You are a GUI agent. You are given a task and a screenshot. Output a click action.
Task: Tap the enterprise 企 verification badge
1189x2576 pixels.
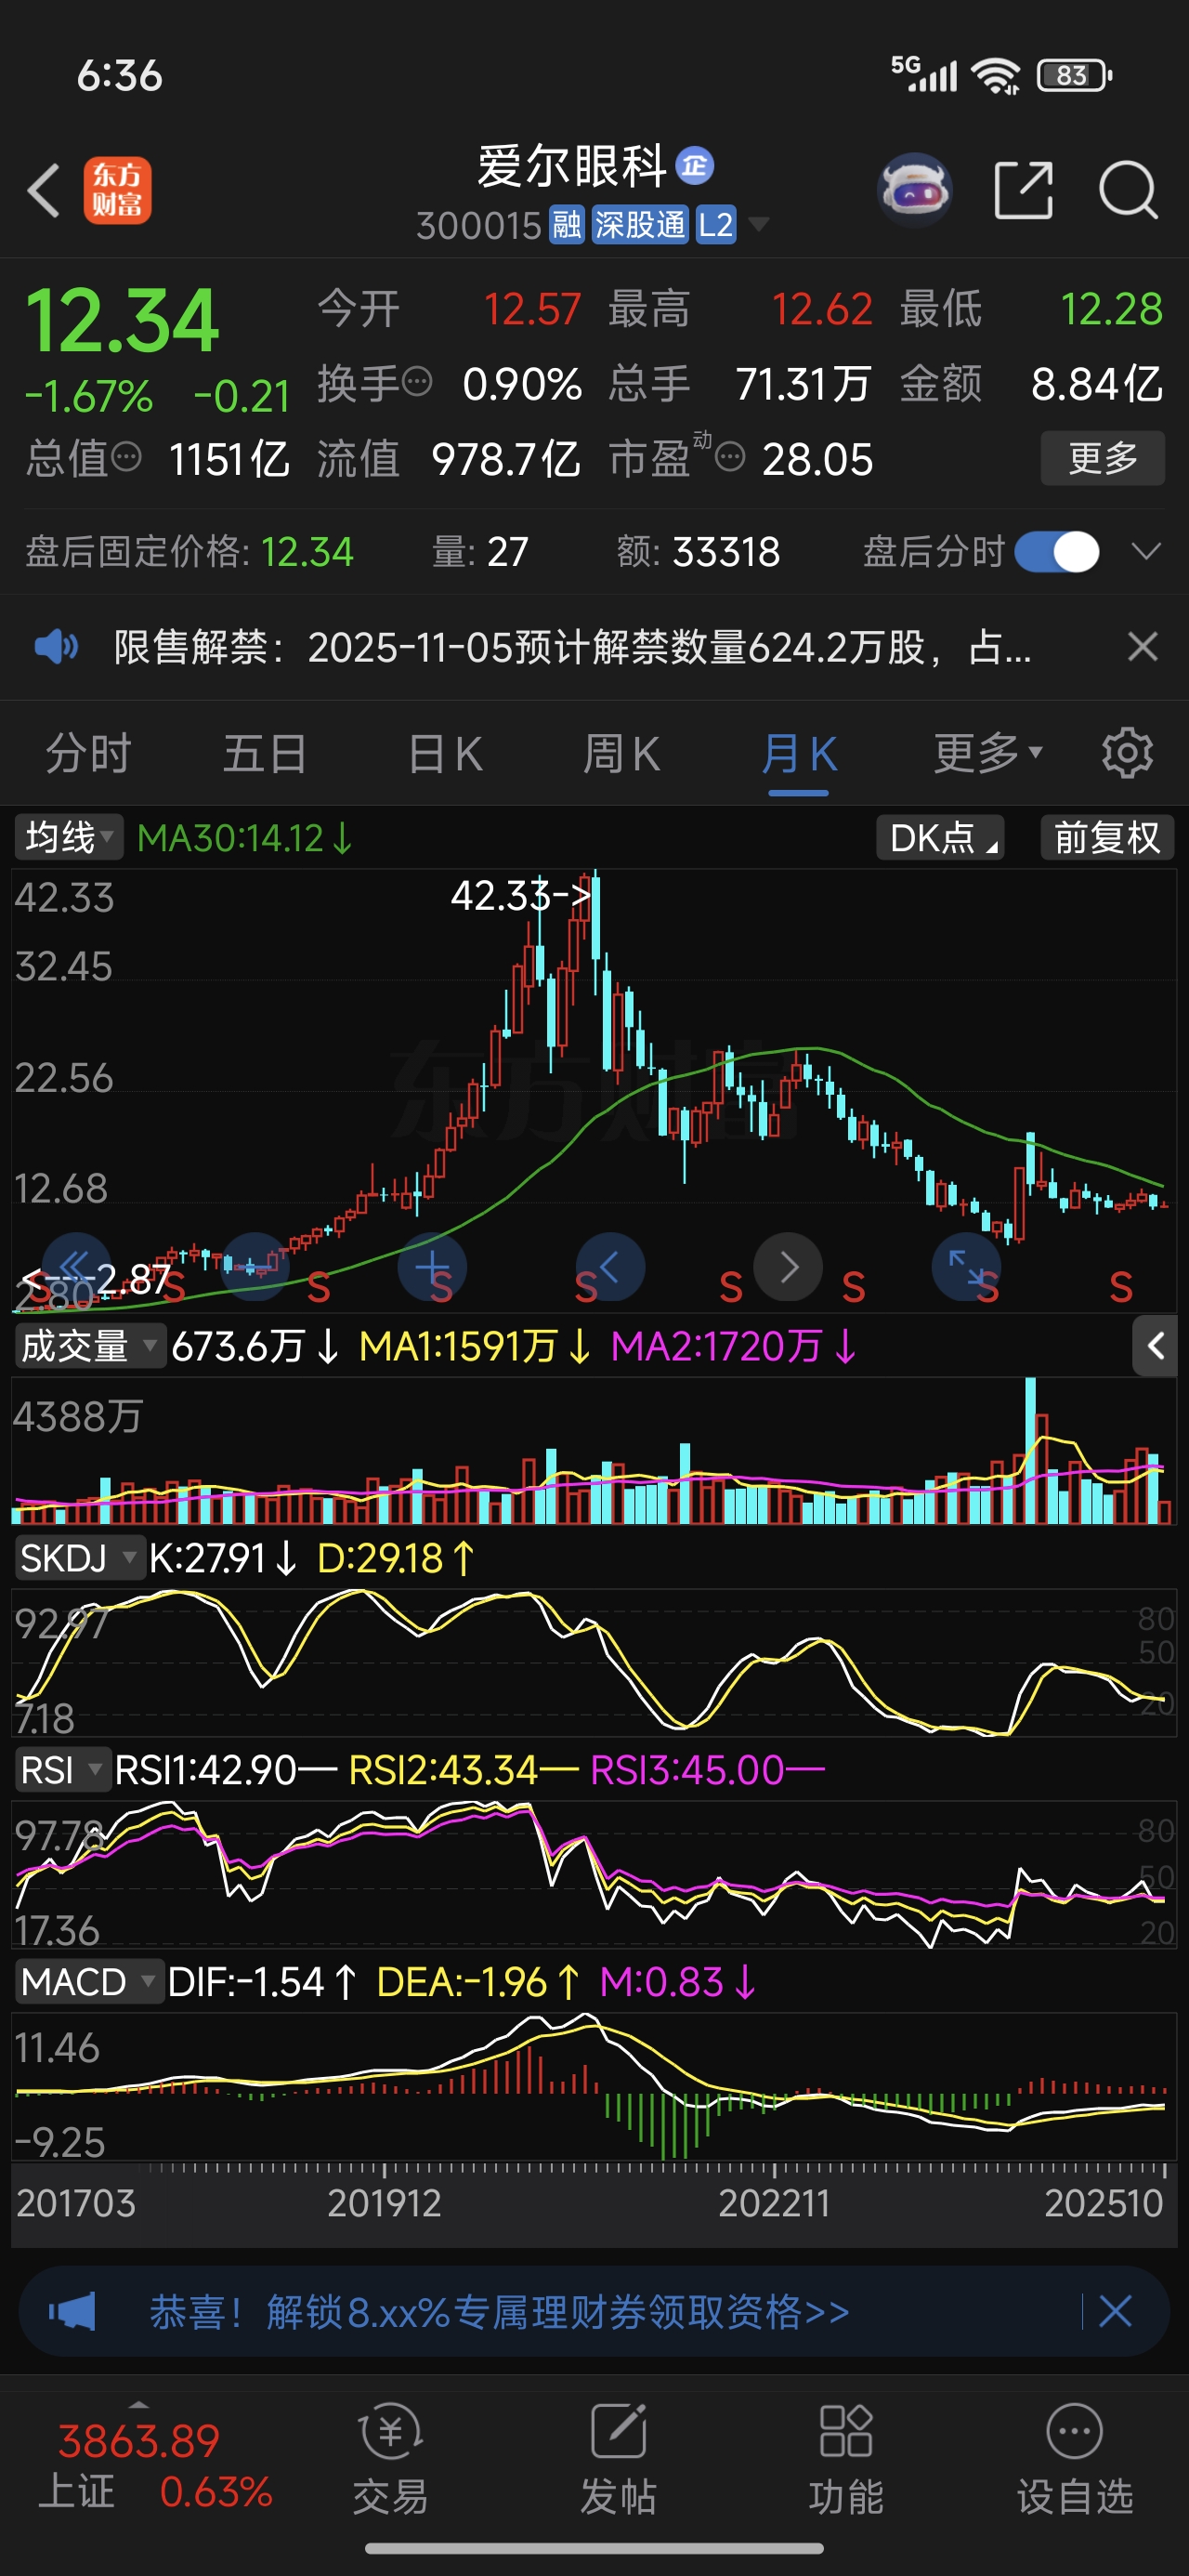695,165
